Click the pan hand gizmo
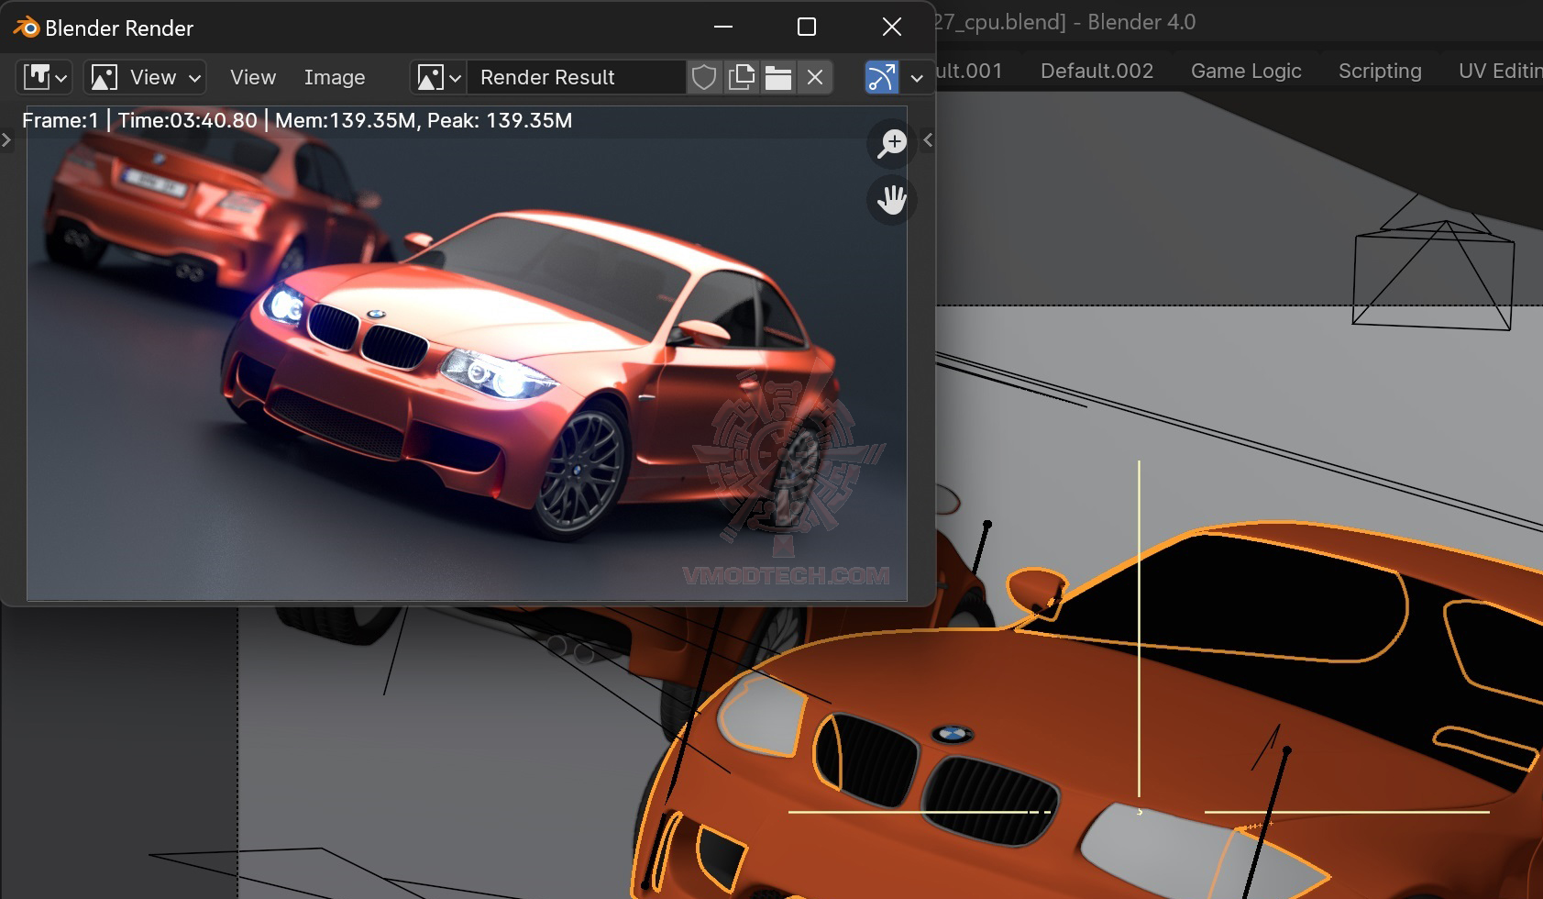 pyautogui.click(x=892, y=200)
